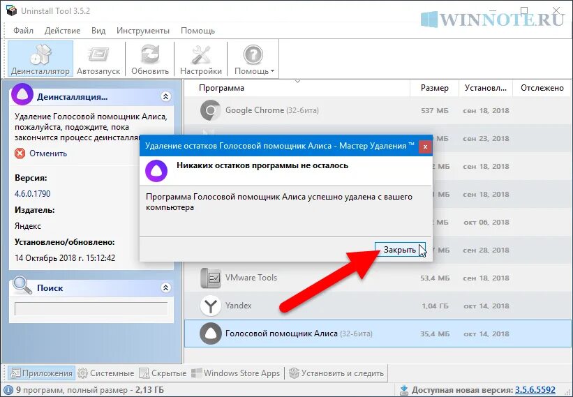Switch to the Системные tab

(x=106, y=373)
